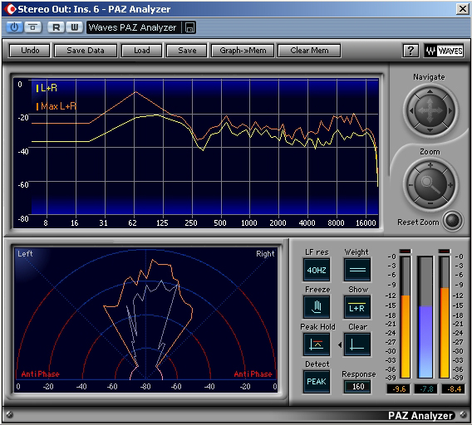This screenshot has width=472, height=425.
Task: Enable the R read automation button
Action: click(x=56, y=27)
